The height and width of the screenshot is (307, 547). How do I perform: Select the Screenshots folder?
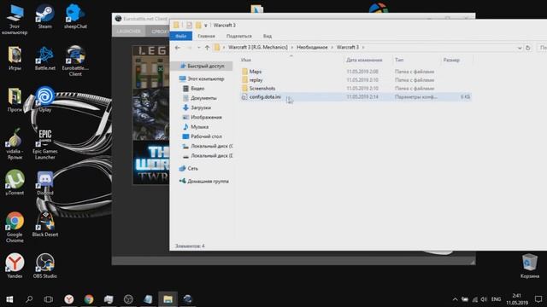pos(356,89)
